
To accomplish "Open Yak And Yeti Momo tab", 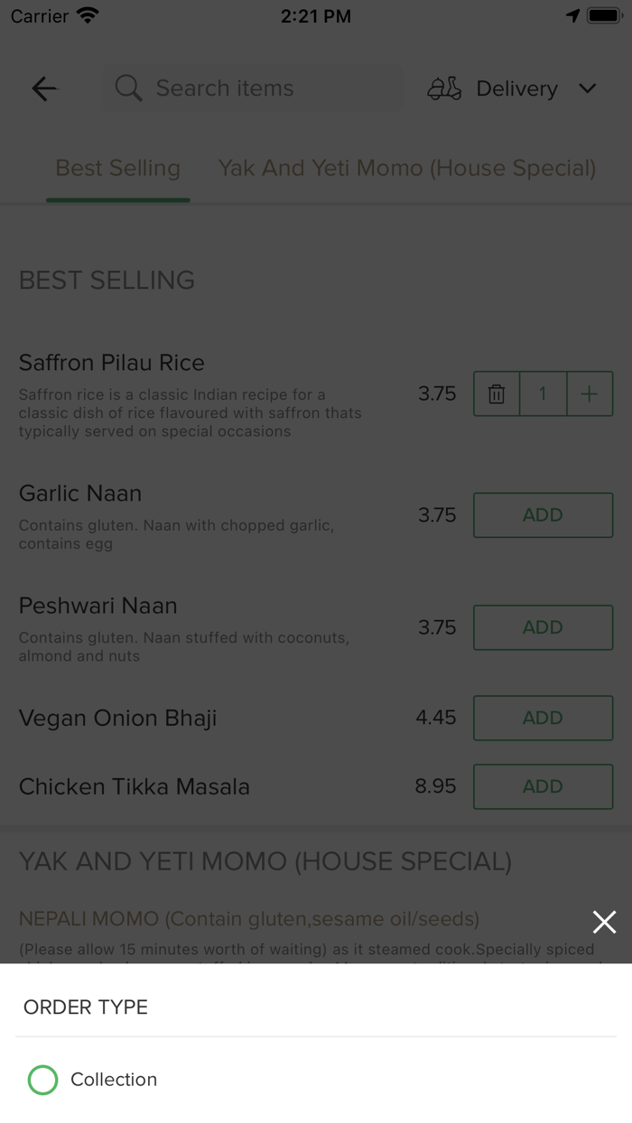I will tap(406, 169).
